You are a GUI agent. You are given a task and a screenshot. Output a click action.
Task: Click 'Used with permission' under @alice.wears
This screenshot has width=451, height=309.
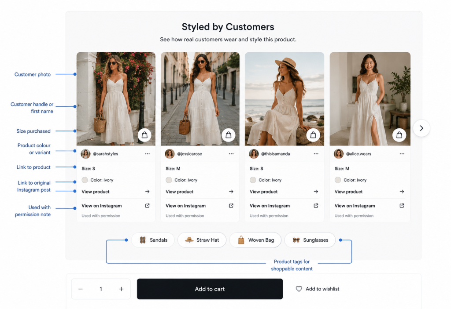tap(354, 216)
